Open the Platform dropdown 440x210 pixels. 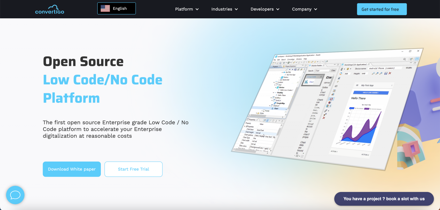(x=187, y=9)
